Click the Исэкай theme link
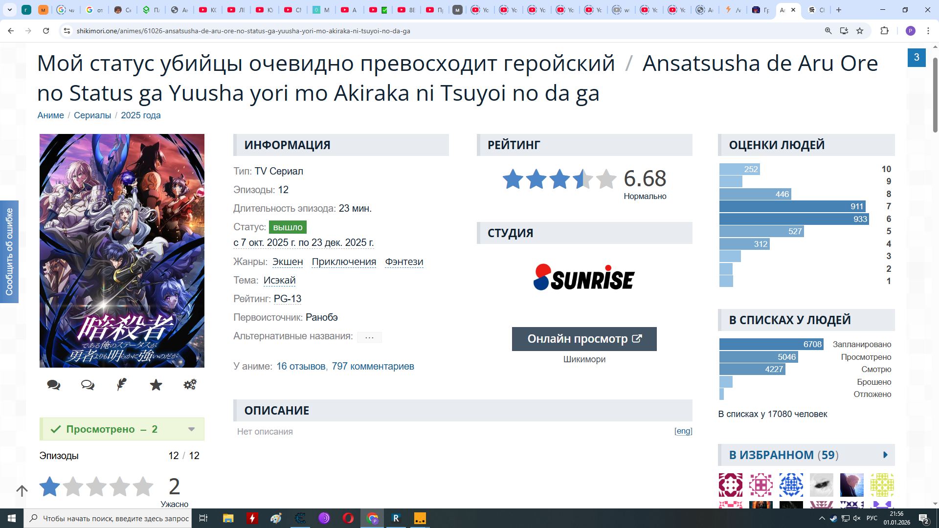 [x=279, y=280]
